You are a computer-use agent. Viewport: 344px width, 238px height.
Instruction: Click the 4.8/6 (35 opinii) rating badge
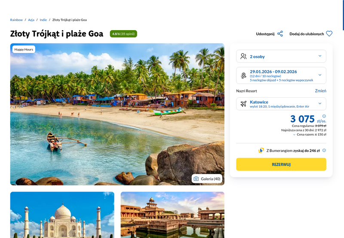click(123, 34)
